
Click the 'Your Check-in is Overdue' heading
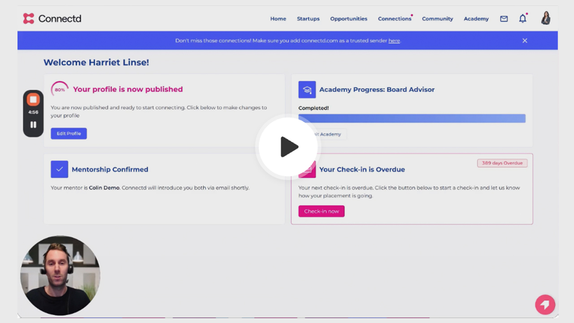pyautogui.click(x=362, y=170)
